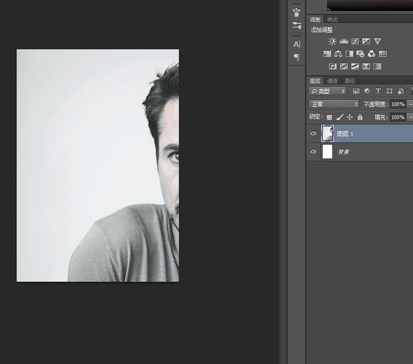Hide 图层 1 with its eye icon
The image size is (413, 364).
[313, 133]
